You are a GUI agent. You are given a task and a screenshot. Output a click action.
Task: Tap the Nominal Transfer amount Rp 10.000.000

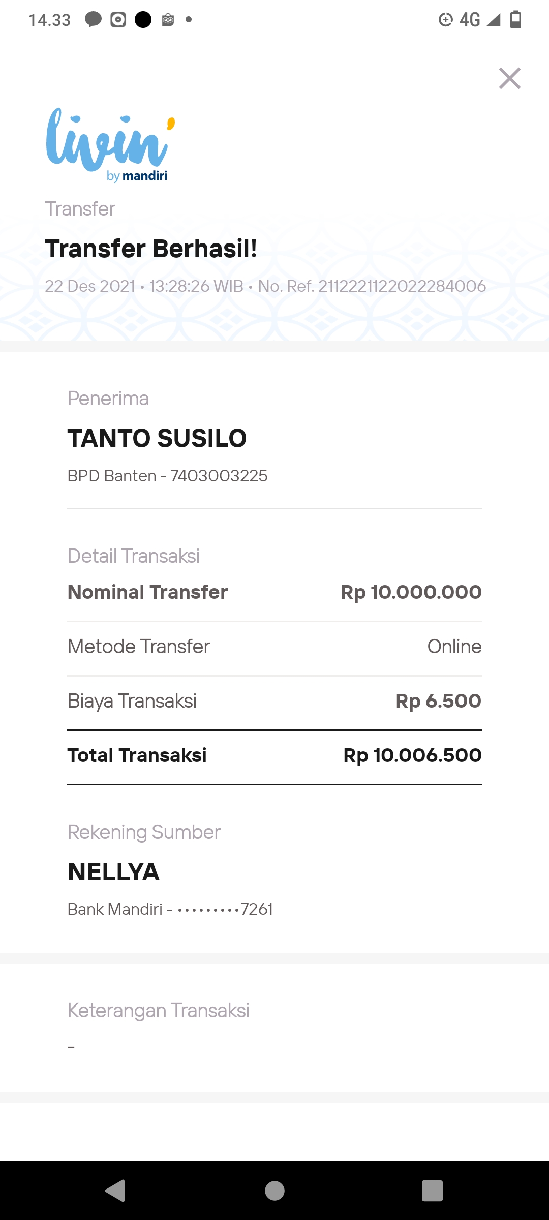pyautogui.click(x=411, y=592)
